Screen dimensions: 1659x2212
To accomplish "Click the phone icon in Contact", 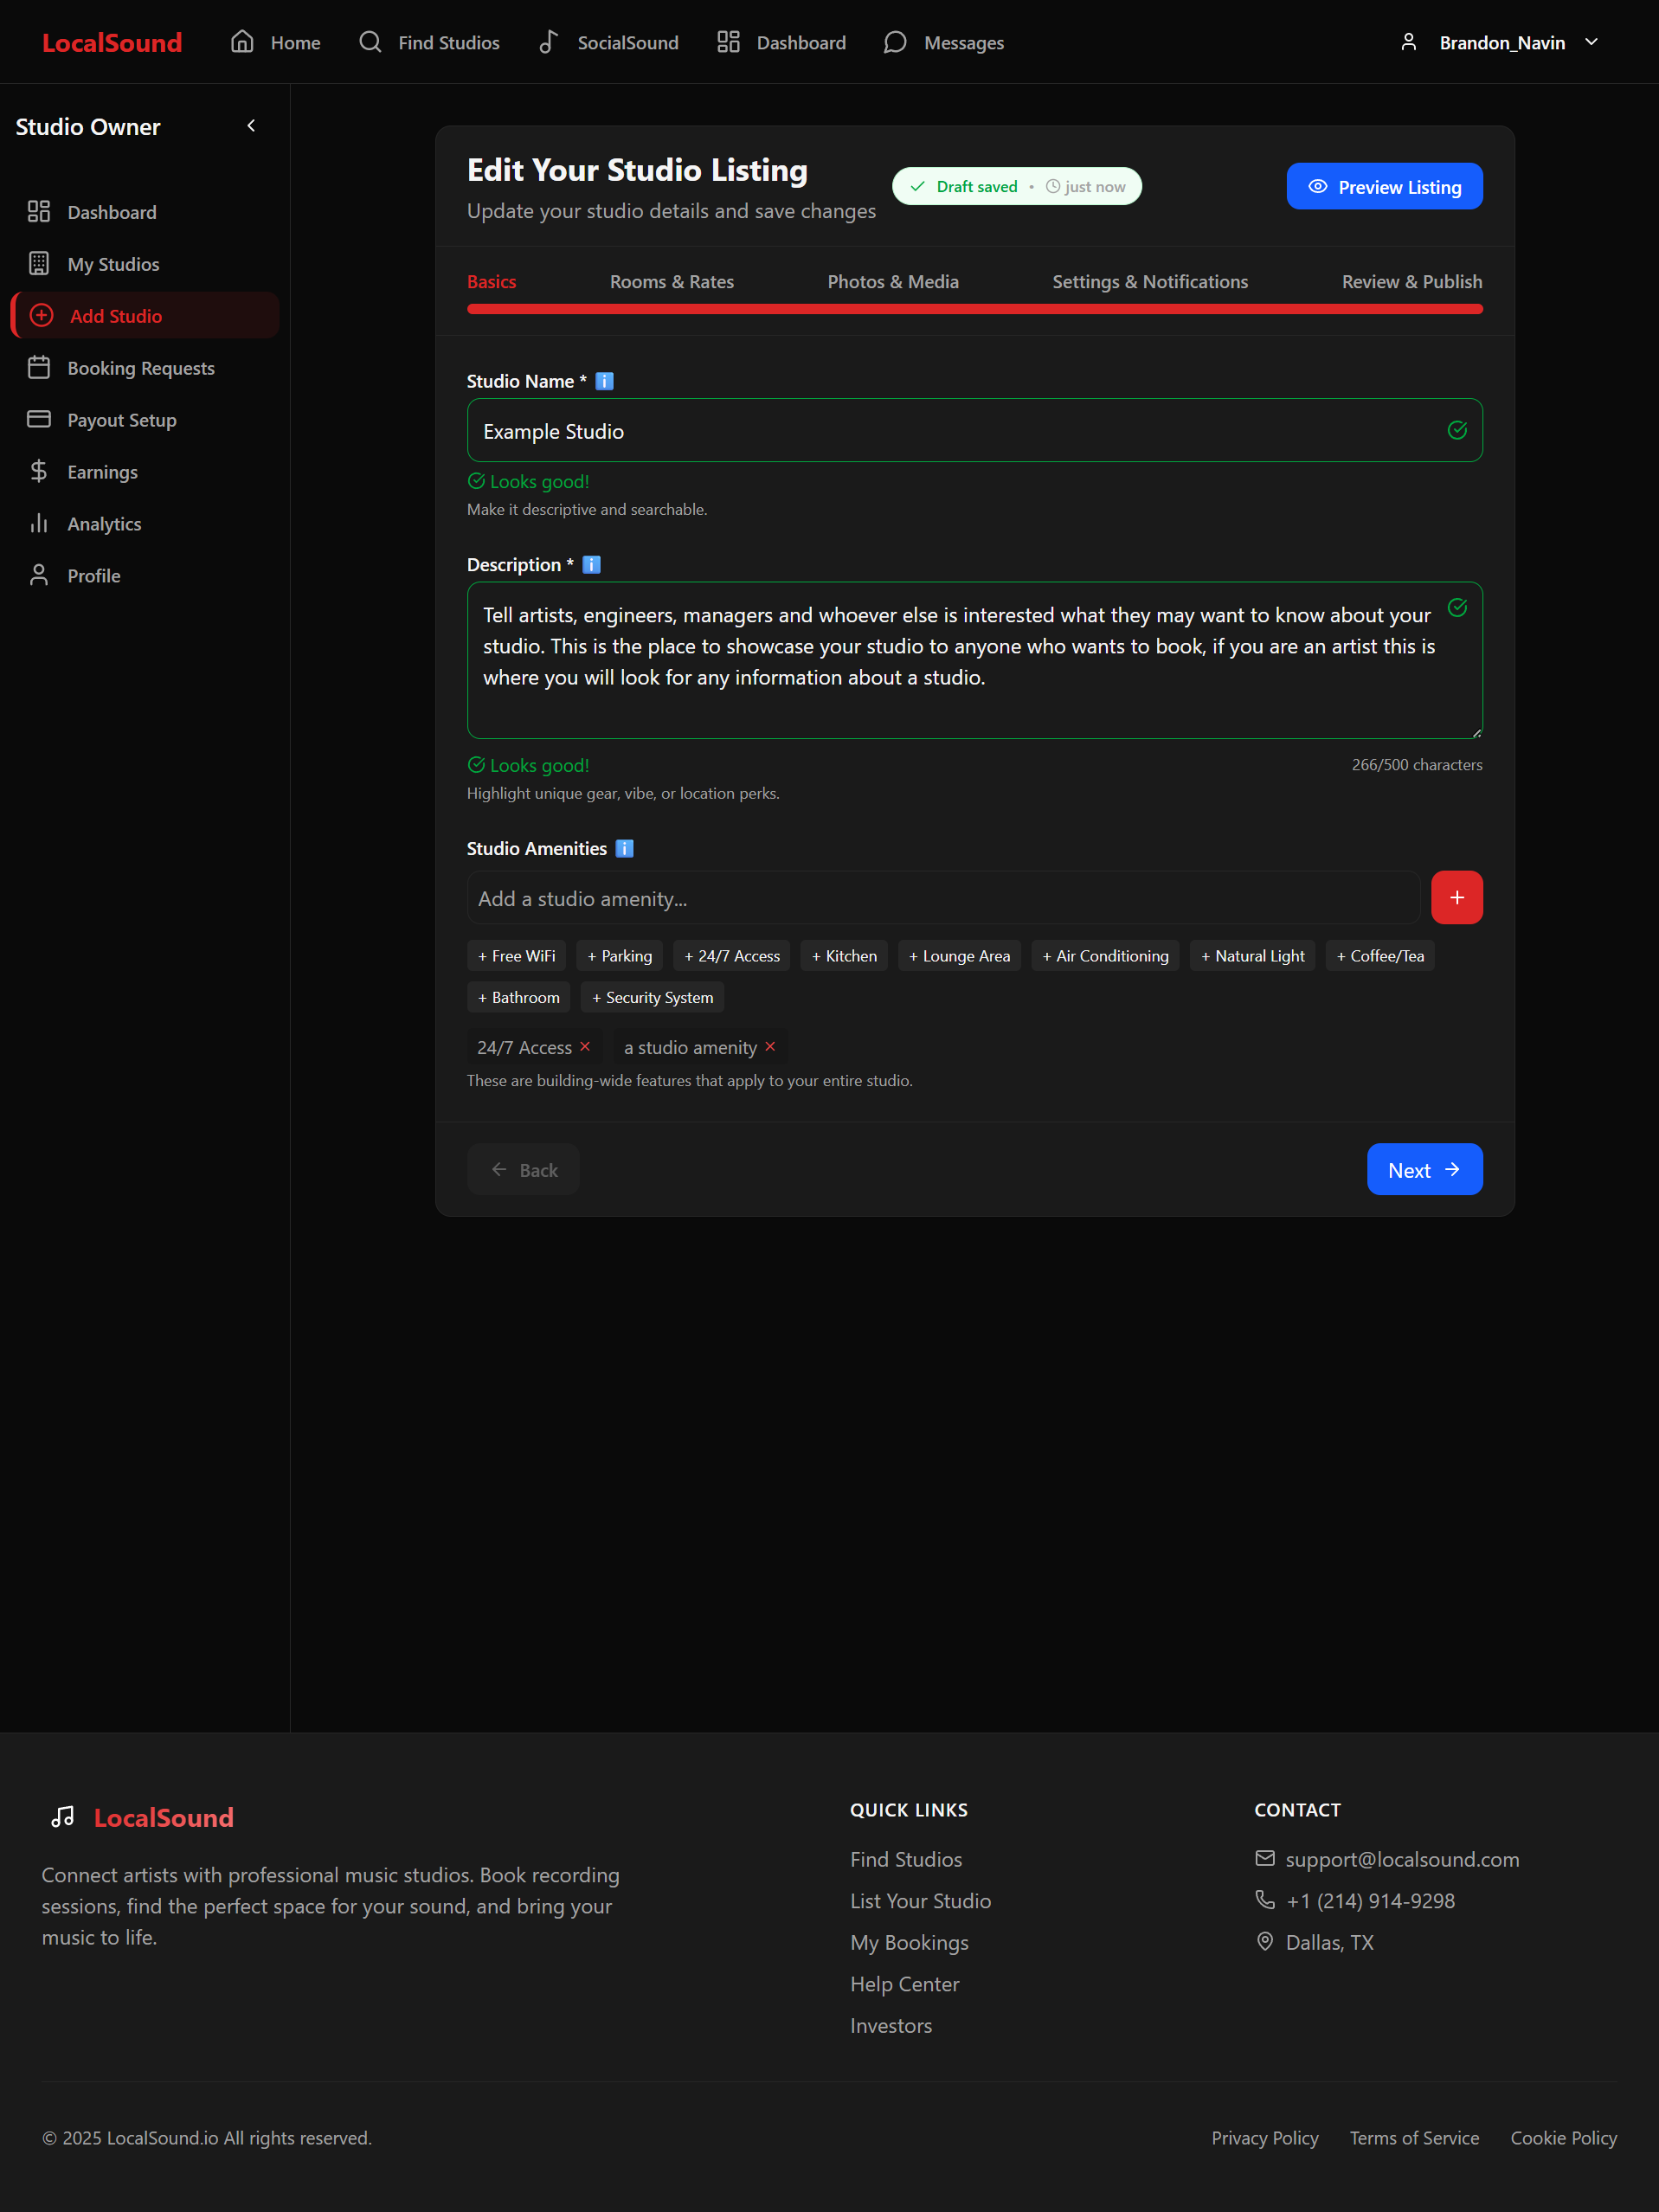I will click(x=1265, y=1899).
